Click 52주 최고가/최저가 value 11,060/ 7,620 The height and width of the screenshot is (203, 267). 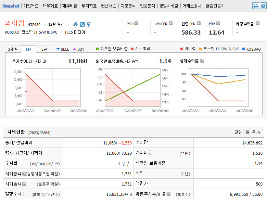click(119, 153)
